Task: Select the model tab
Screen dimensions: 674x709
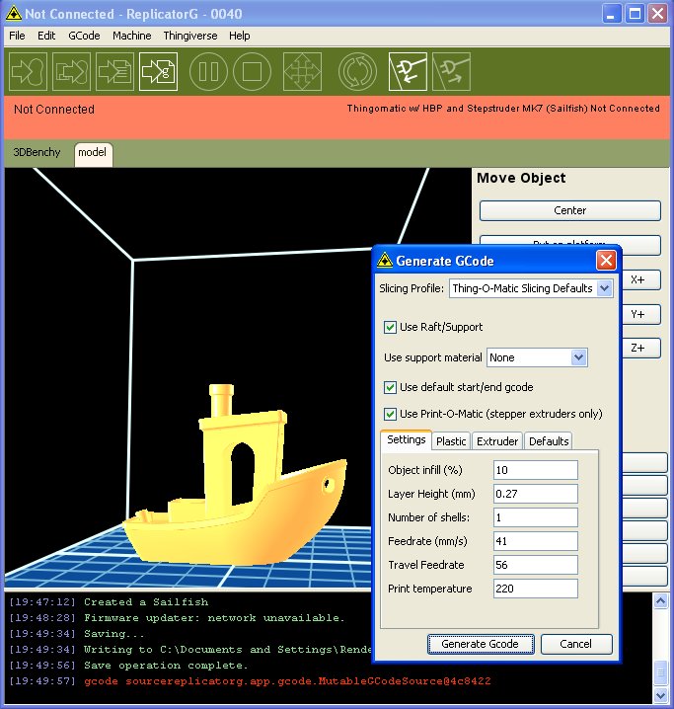Action: point(93,154)
